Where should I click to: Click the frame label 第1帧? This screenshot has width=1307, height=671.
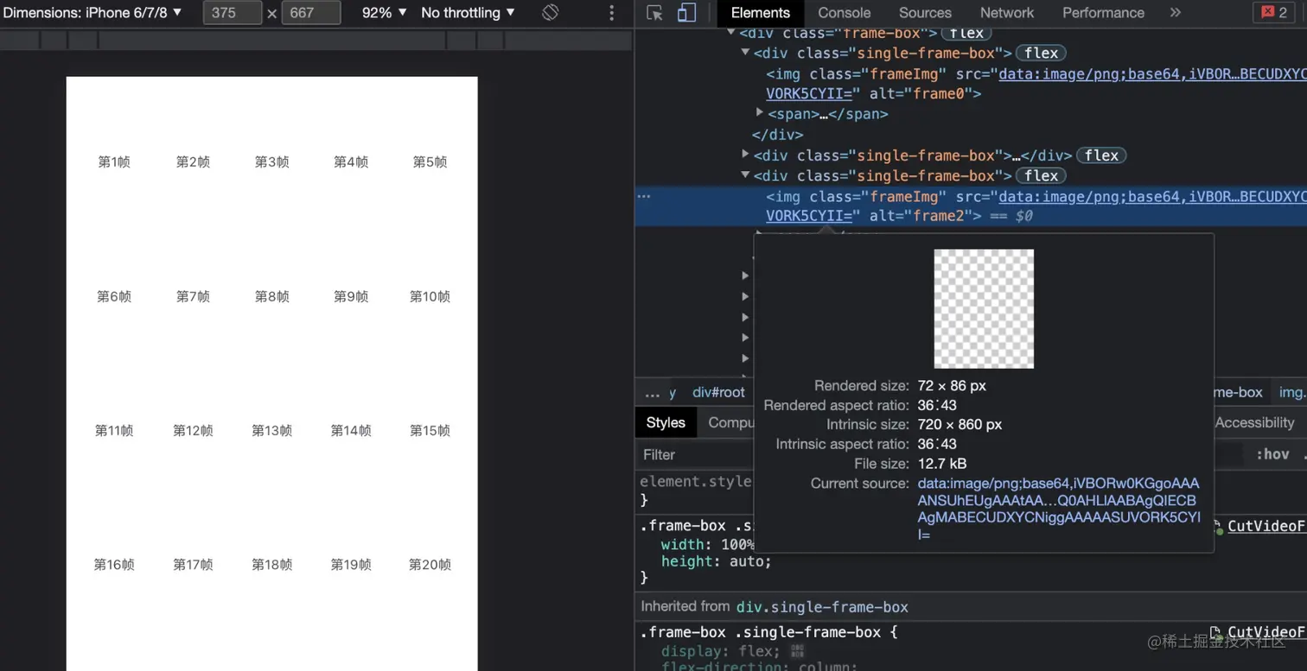click(114, 161)
